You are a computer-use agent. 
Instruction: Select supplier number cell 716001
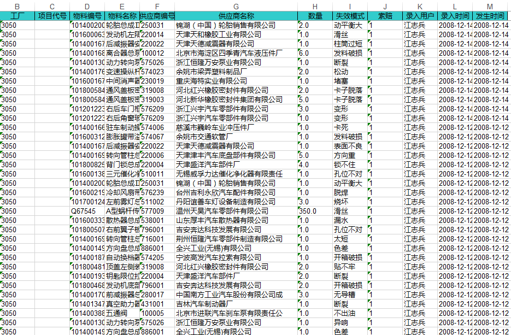157,239
